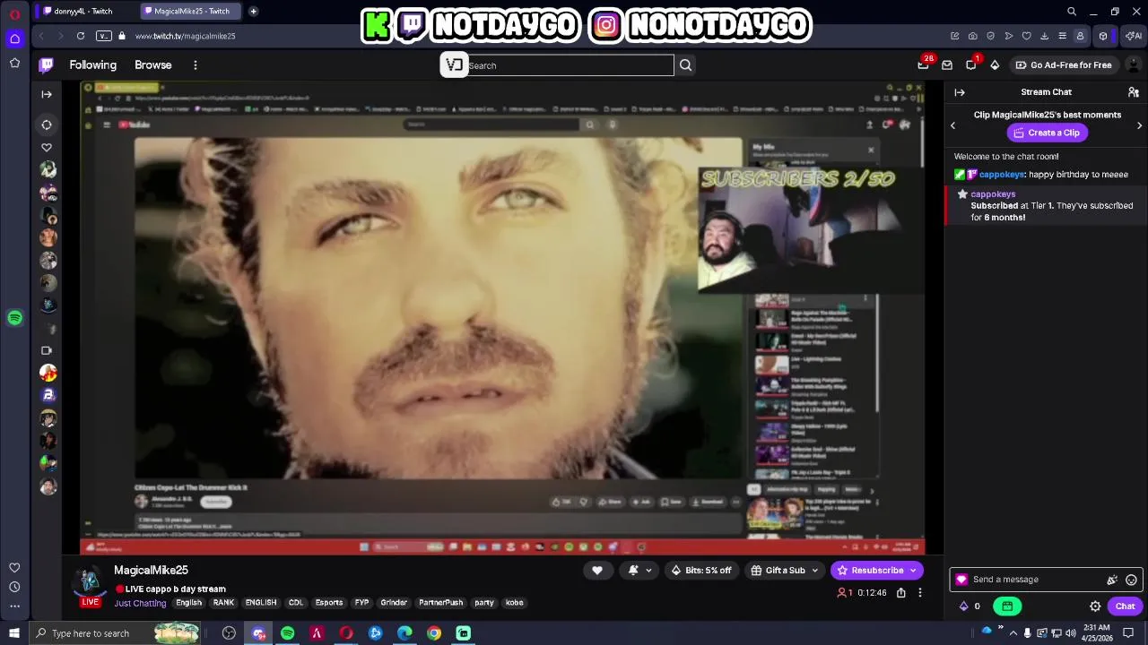Open Whispers icon with 1 badge
The image size is (1148, 645).
(x=971, y=64)
